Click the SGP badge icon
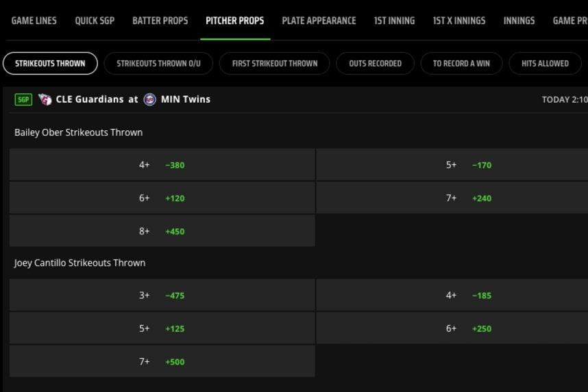This screenshot has height=392, width=588. click(x=23, y=99)
